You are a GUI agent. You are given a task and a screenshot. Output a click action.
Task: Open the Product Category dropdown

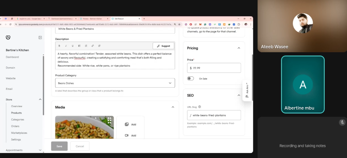tap(115, 83)
